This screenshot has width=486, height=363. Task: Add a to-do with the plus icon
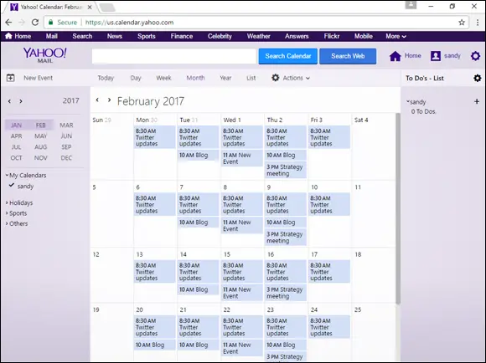(x=477, y=101)
